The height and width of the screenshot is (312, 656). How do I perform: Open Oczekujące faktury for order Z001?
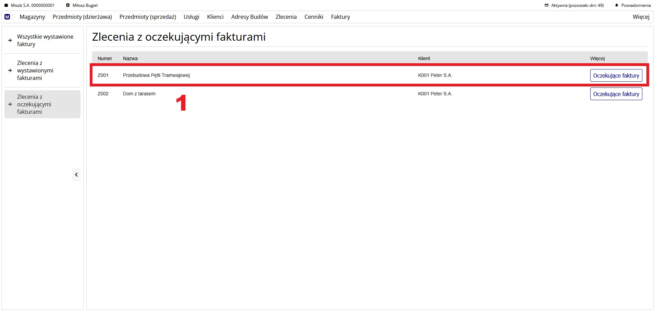pyautogui.click(x=616, y=76)
